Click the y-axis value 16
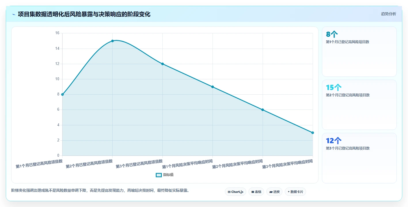Viewport: 408px width, 207px height. [57, 33]
